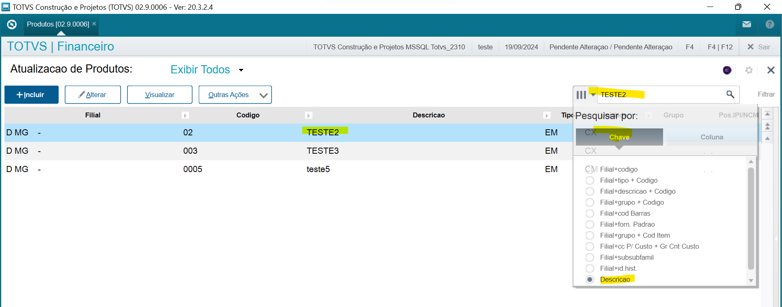Jump to the first record in the grid
The height and width of the screenshot is (307, 782).
click(x=767, y=114)
